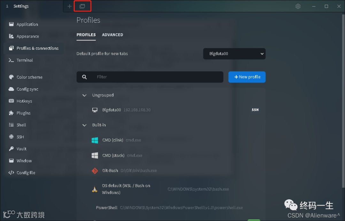345x221 pixels.
Task: Open settings via gear icon in title bar
Action: 298,6
